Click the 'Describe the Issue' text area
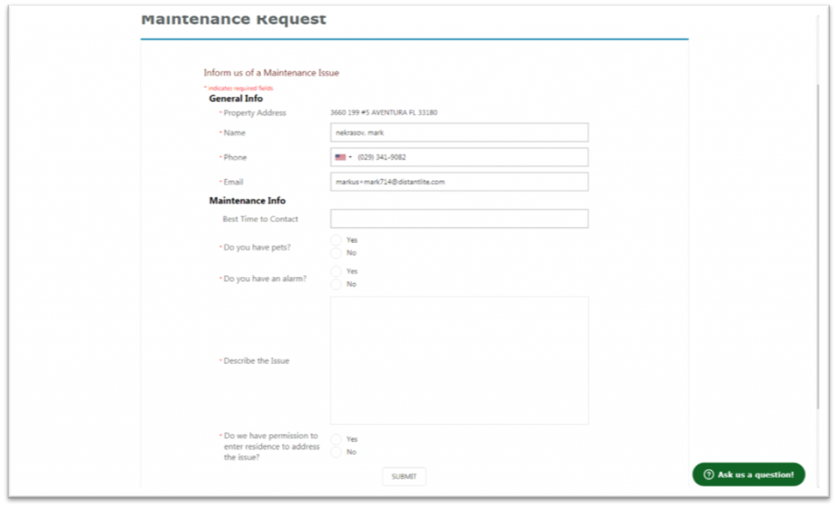The height and width of the screenshot is (507, 837). point(458,360)
